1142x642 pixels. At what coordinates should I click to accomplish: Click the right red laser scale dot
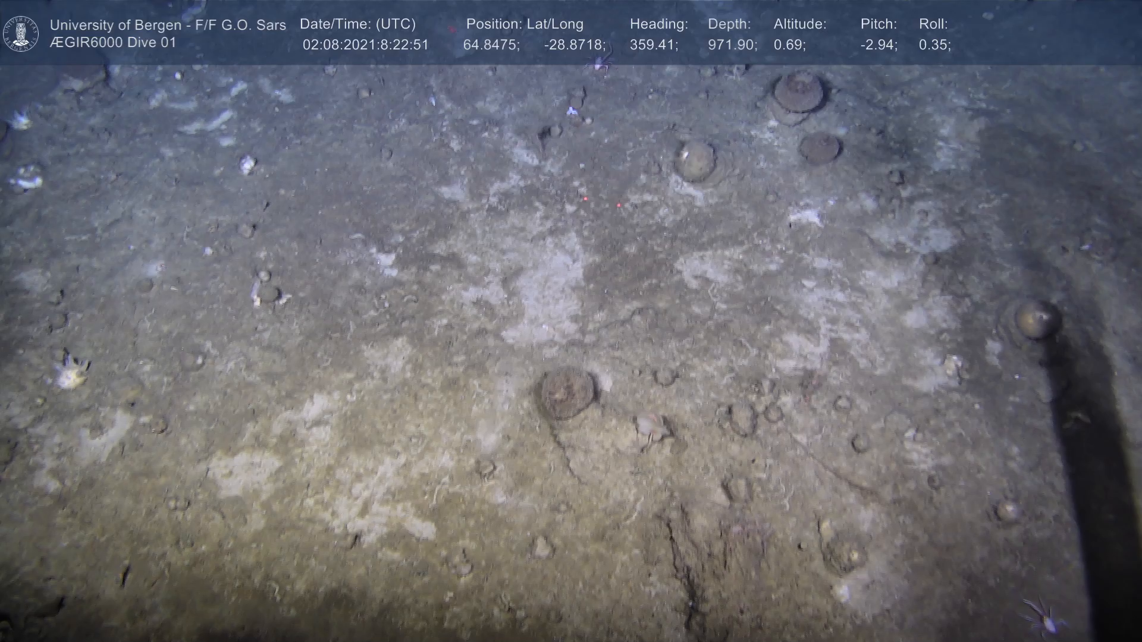point(619,205)
